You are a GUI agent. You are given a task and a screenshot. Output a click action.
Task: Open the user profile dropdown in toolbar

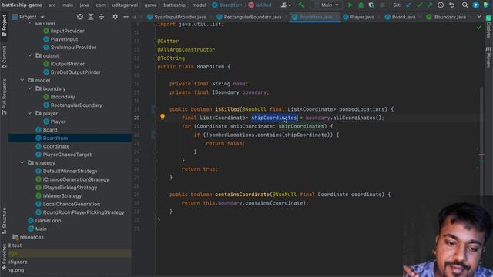[x=286, y=5]
